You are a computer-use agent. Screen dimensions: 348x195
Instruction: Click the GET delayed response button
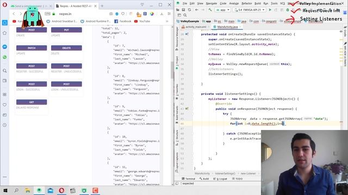pyautogui.click(x=32, y=102)
